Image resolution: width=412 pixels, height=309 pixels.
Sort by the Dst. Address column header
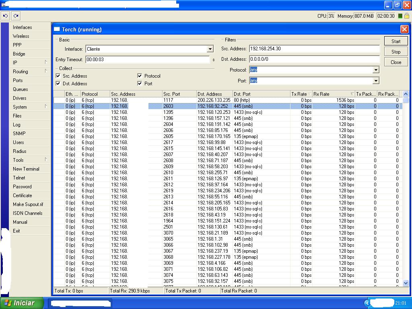pos(214,94)
